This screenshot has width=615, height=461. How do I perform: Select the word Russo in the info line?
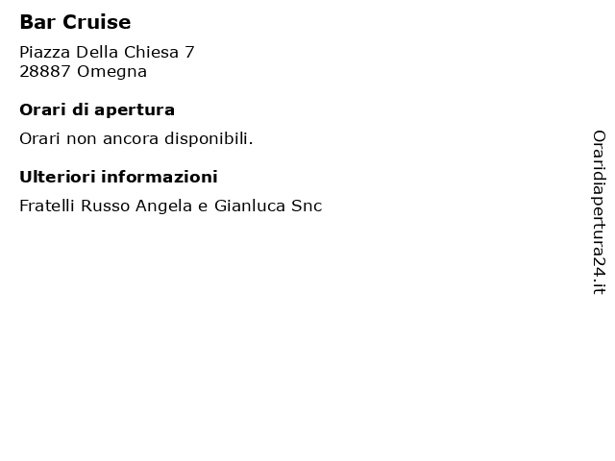(x=105, y=206)
